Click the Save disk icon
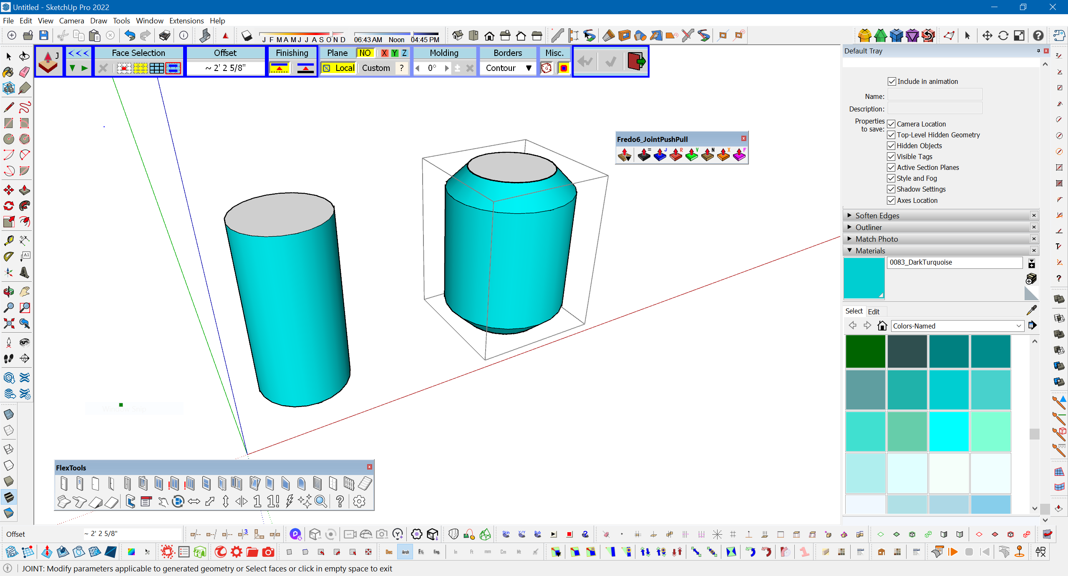Screen dimensions: 1068x576 point(44,35)
